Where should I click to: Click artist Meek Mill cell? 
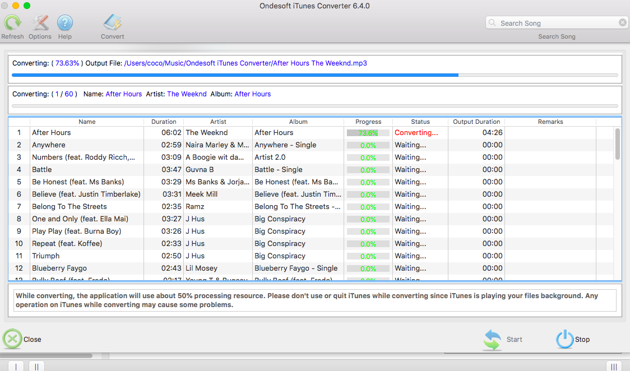point(201,194)
